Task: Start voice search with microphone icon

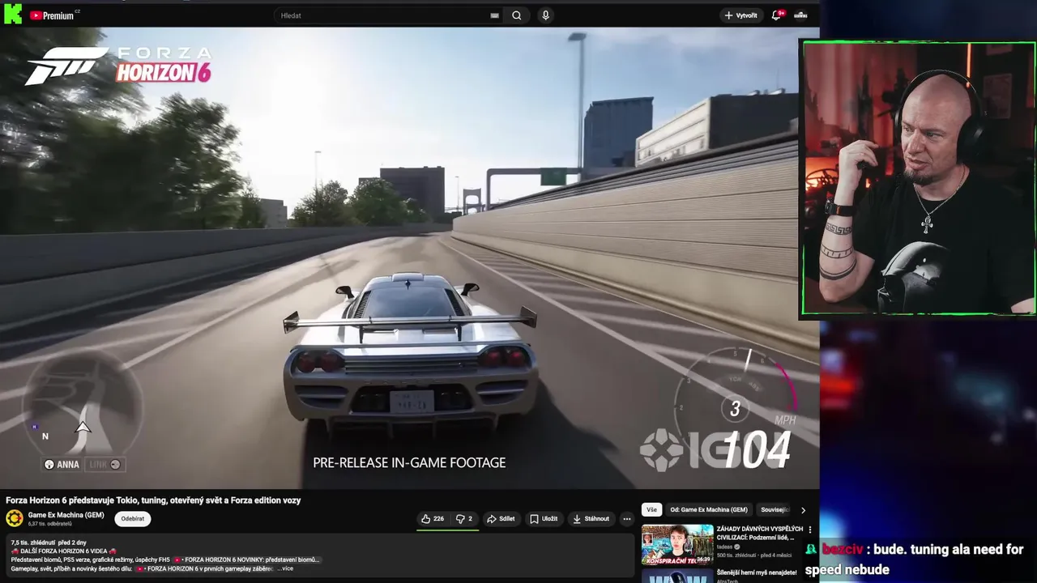Action: point(545,15)
